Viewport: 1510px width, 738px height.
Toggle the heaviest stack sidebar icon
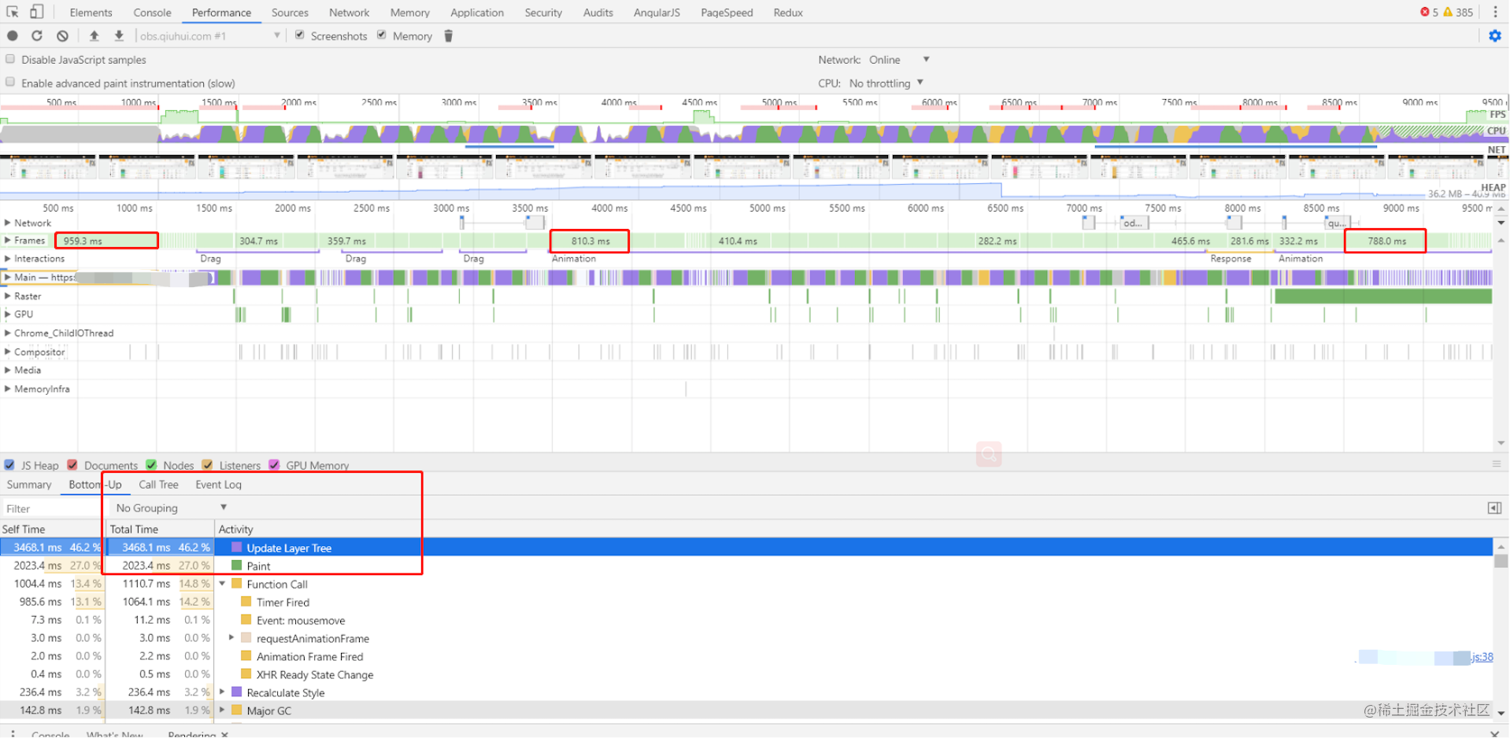tap(1494, 508)
